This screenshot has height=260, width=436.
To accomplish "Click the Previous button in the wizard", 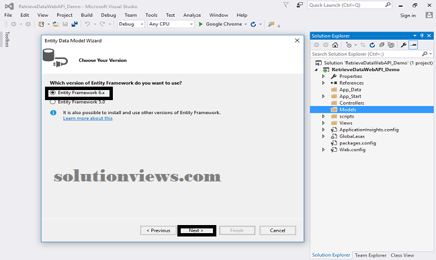I will (159, 230).
